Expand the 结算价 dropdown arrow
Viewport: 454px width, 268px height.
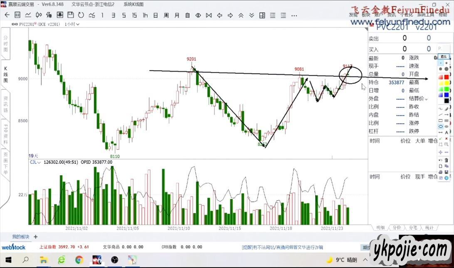coord(426,99)
